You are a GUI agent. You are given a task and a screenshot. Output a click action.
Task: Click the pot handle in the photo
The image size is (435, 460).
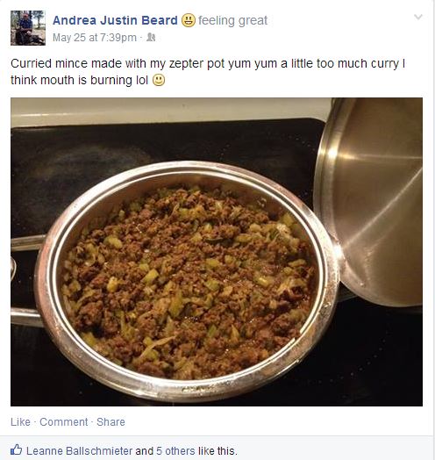pos(25,317)
